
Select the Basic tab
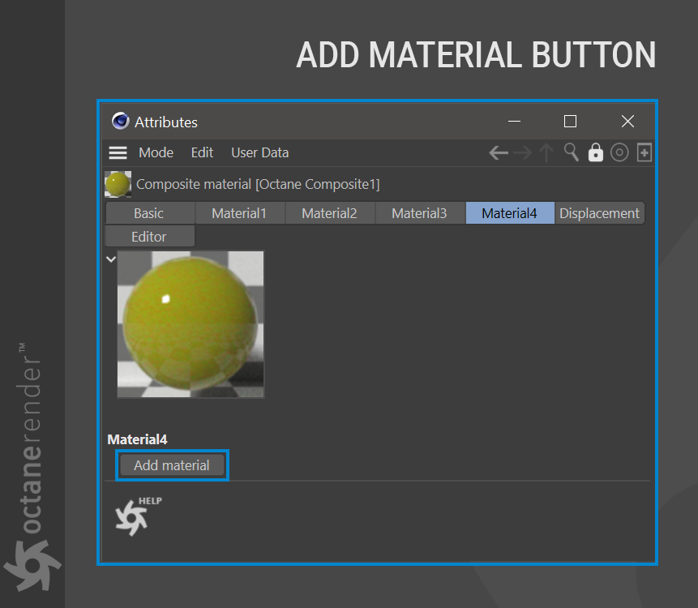click(x=149, y=213)
